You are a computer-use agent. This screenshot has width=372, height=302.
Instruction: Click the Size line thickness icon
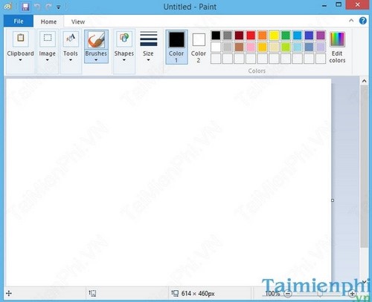tap(148, 39)
